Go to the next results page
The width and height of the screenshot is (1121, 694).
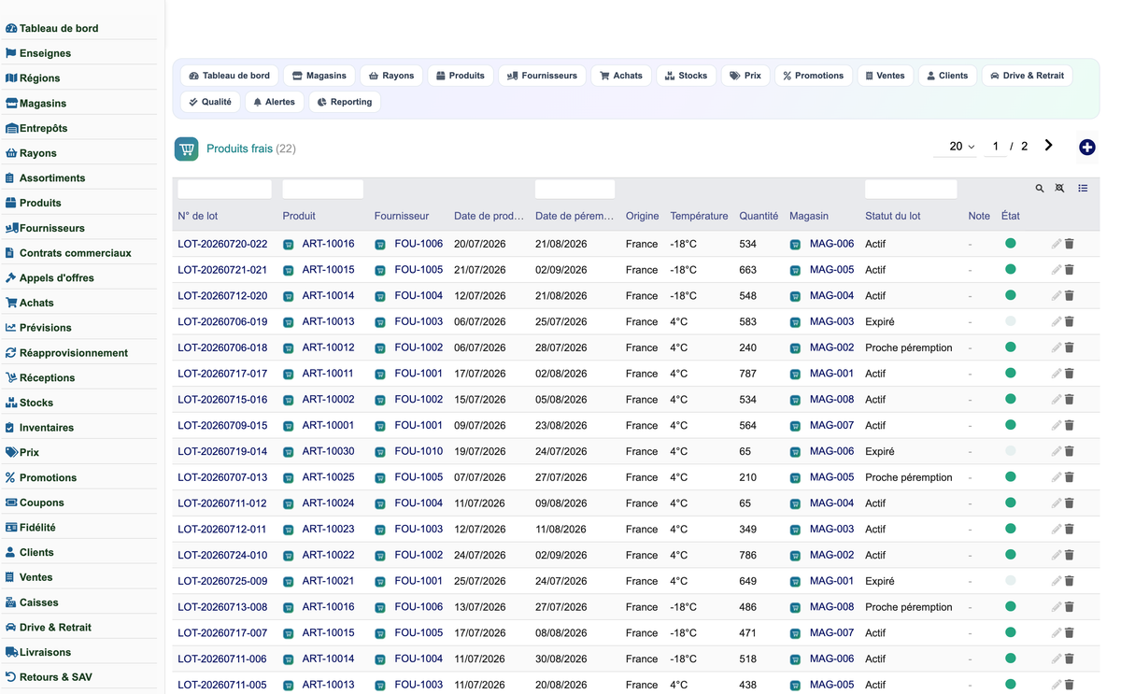coord(1049,146)
